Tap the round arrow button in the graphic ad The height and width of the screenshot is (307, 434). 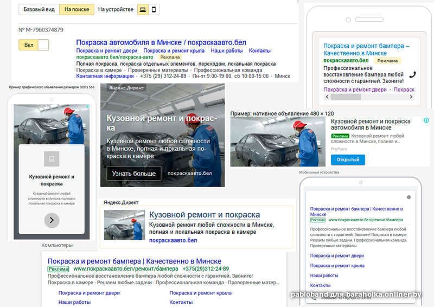coord(52,220)
